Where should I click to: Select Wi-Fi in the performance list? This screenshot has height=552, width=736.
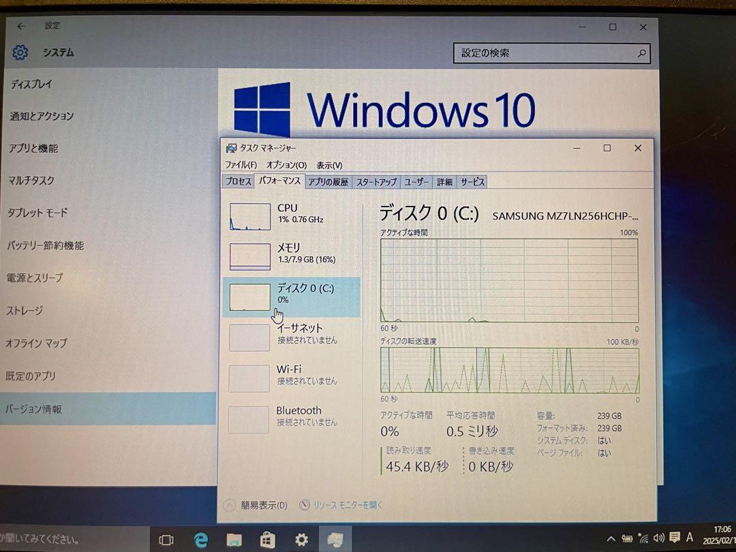[292, 378]
